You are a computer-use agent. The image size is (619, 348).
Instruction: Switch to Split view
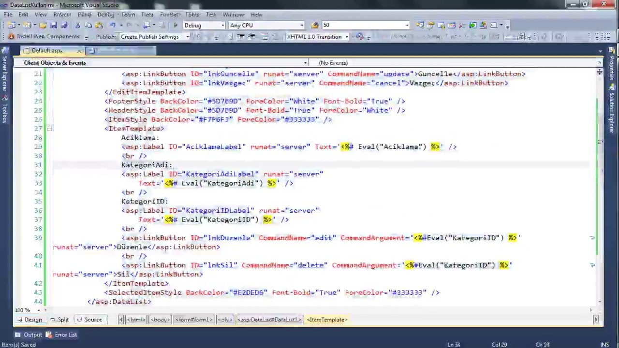click(59, 319)
